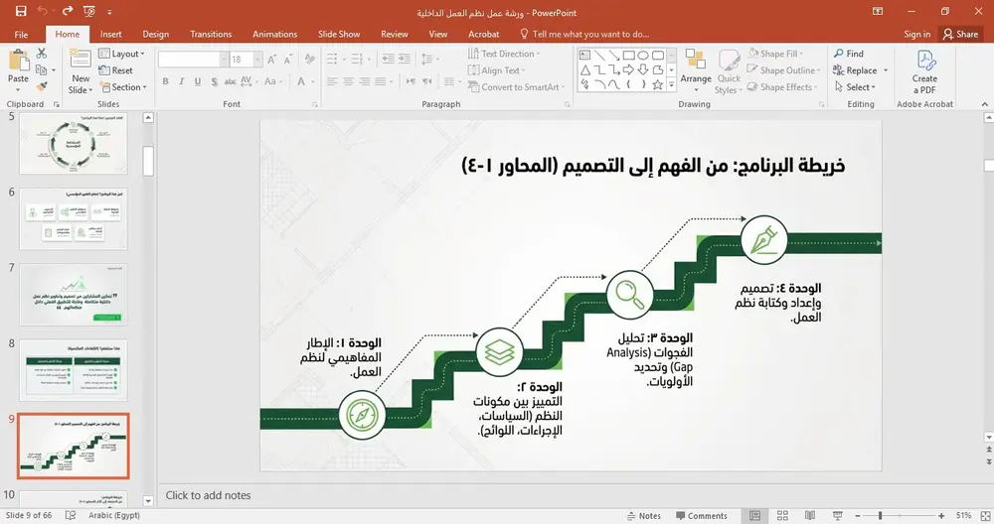The height and width of the screenshot is (524, 994).
Task: Click the Format Painter brush icon
Action: (42, 86)
